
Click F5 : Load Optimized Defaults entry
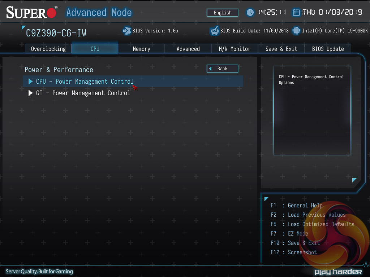(x=313, y=224)
